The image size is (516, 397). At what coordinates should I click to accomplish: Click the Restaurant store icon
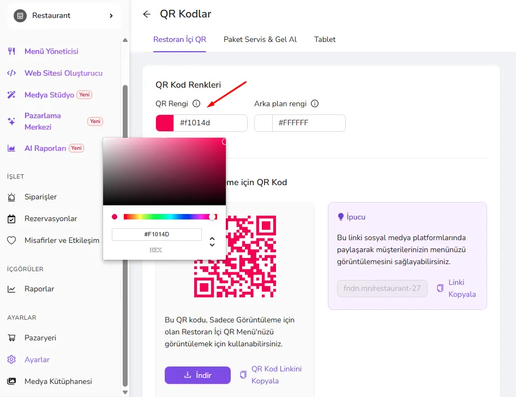point(20,15)
